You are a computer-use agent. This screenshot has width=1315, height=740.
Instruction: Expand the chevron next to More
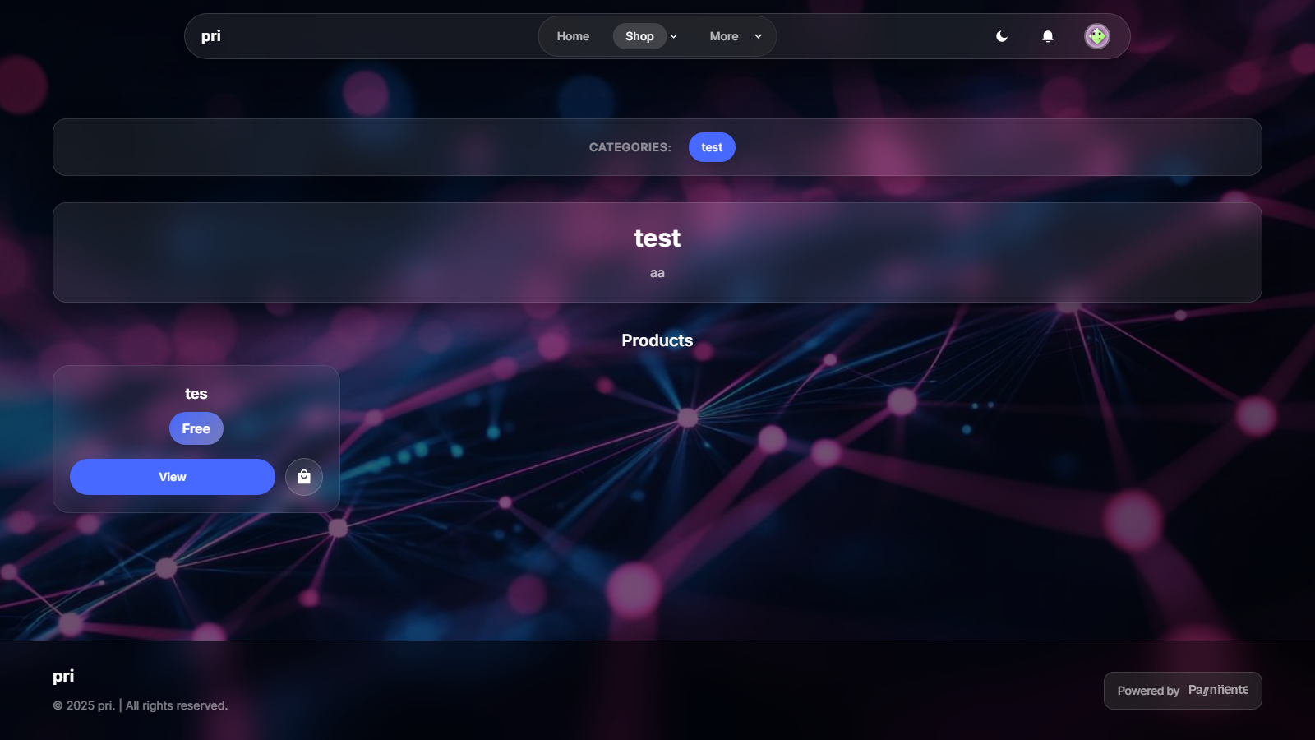click(758, 36)
